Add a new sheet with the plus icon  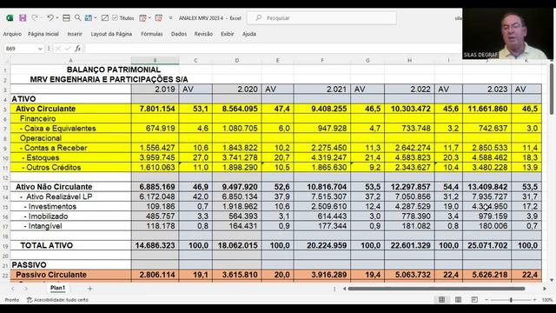click(89, 289)
